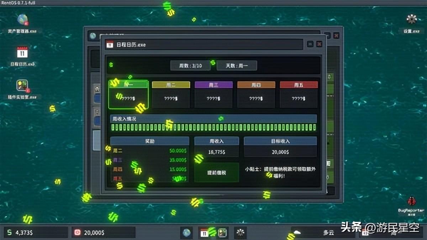Select the orange 周四 day card
Image resolution: width=427 pixels, height=240 pixels.
tap(256, 94)
